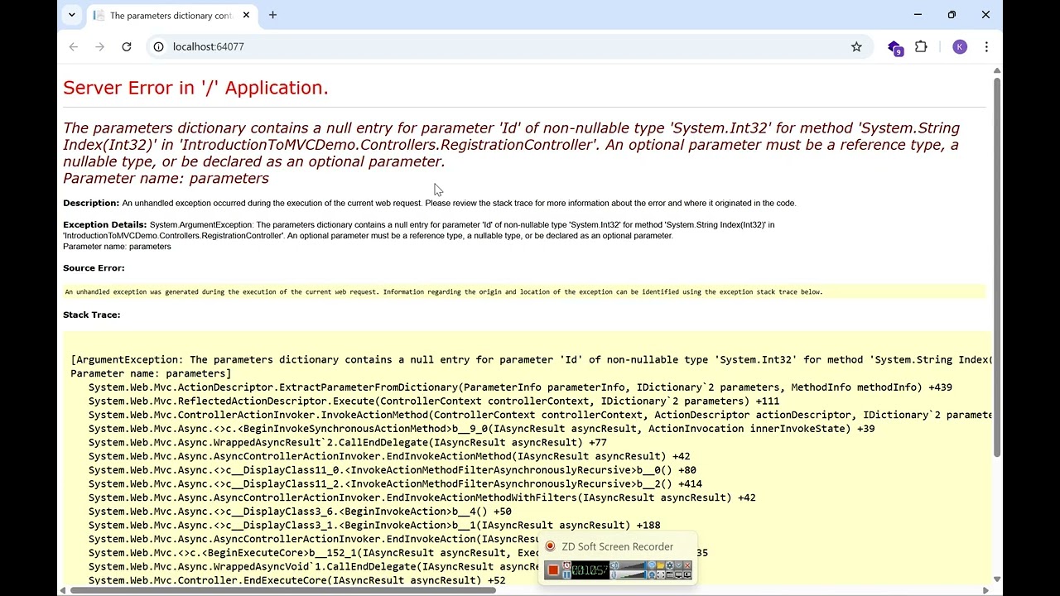Click the last recorder capture mode icon
This screenshot has width=1060, height=596.
[687, 574]
